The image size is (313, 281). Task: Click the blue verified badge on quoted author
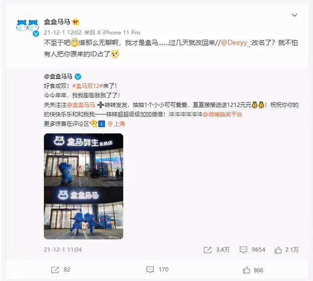[78, 77]
